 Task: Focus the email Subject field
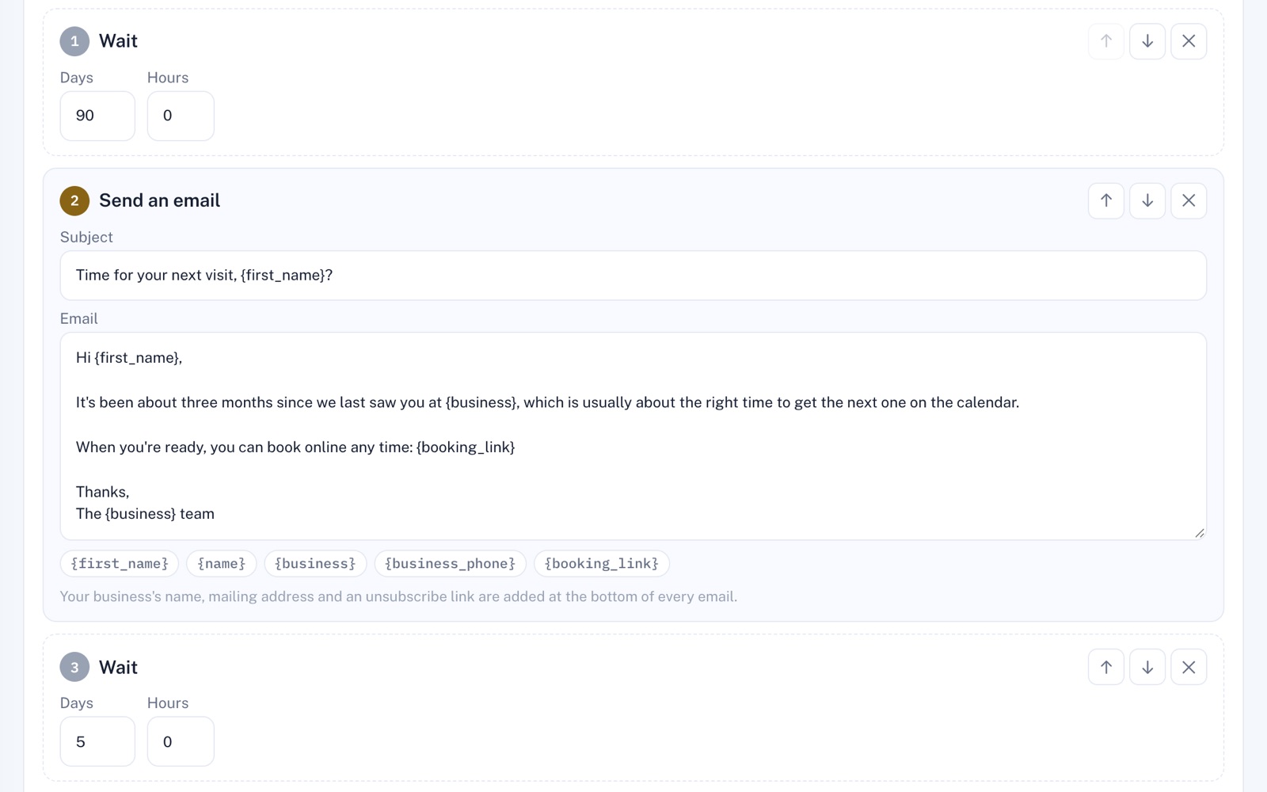click(633, 276)
